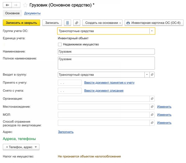Open the + Телефон, адрес dropdown
Viewport: 186px width, 163px height.
pyautogui.click(x=21, y=147)
